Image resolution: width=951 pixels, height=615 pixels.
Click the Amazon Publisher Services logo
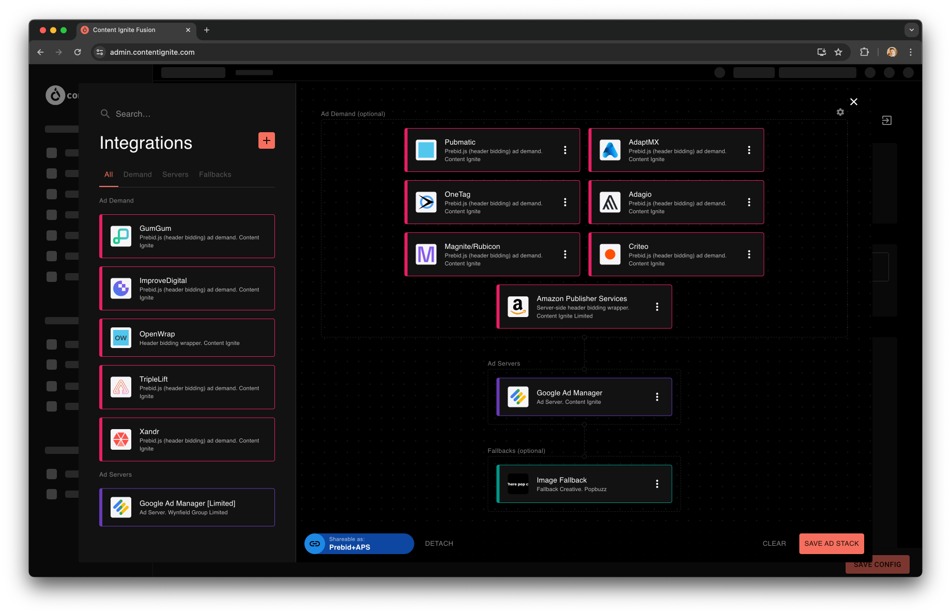518,307
